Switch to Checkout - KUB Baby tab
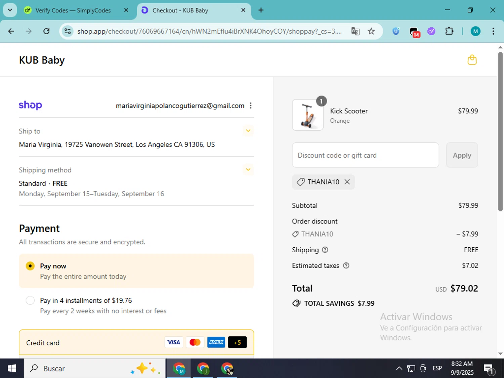The image size is (504, 378). pyautogui.click(x=194, y=10)
